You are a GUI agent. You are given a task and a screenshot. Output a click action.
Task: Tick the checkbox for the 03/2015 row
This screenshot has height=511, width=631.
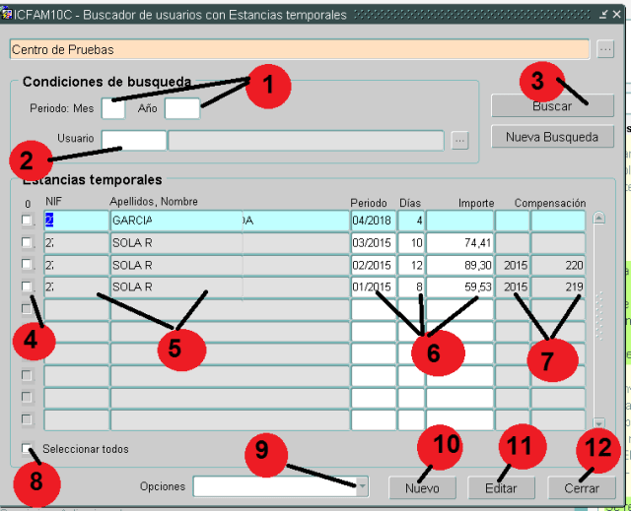click(27, 243)
